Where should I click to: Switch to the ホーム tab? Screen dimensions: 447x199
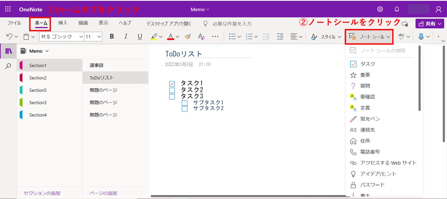point(41,23)
